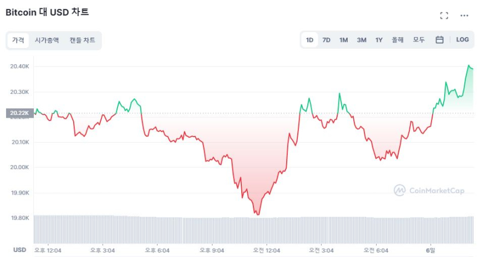477x257 pixels.
Task: Select the 1D time range
Action: coord(309,40)
